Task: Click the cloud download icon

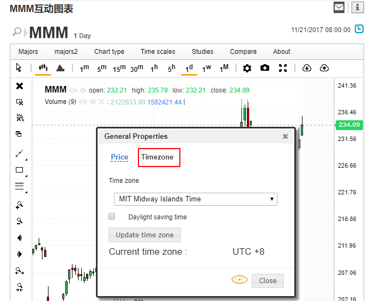Action: [307, 68]
